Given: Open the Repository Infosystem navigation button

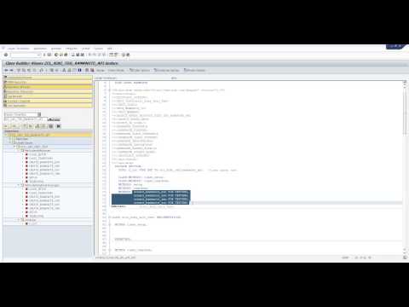Looking at the screenshot, I should 48,91.
